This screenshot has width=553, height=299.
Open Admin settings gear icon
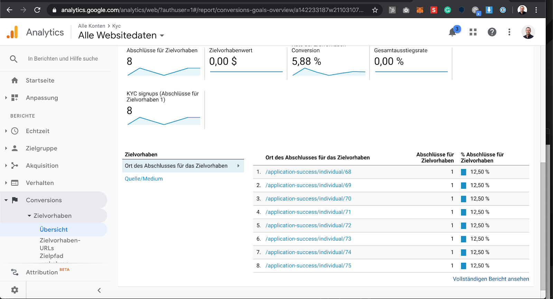tap(15, 290)
